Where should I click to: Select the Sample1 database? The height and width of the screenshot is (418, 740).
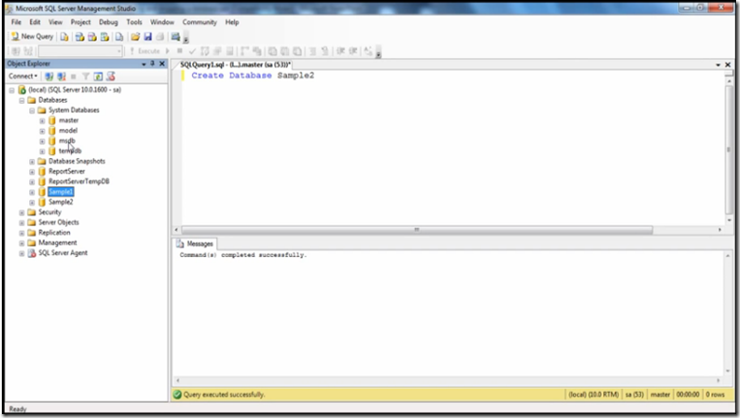coord(60,192)
